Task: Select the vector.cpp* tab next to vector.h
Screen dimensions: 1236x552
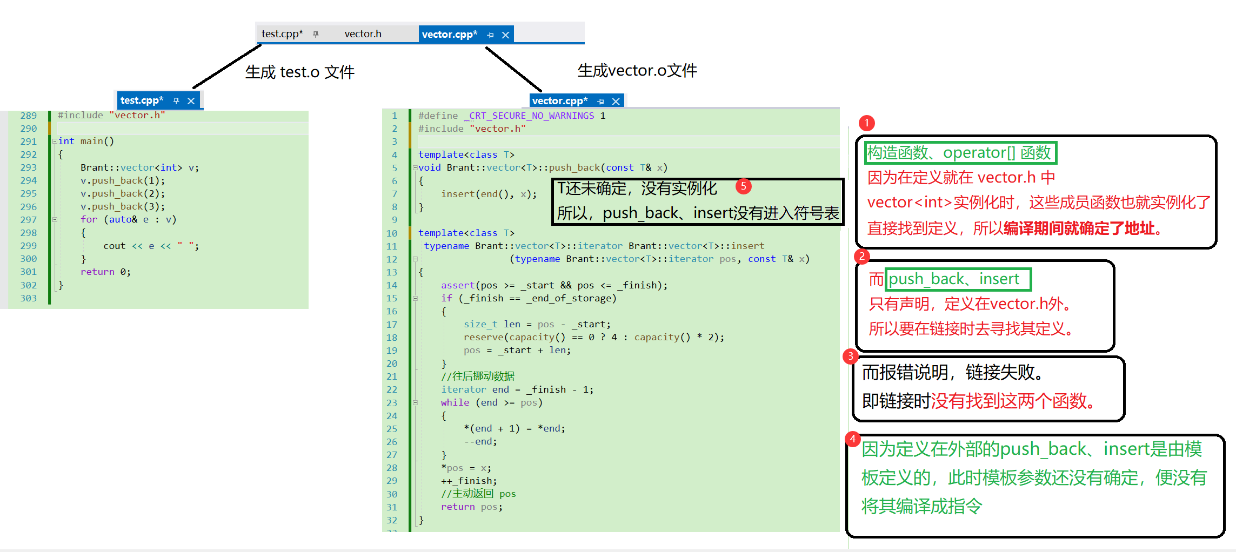Action: pos(450,35)
